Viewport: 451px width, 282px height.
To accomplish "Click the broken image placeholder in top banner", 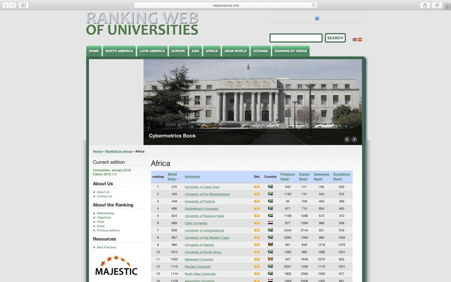I will [x=317, y=19].
